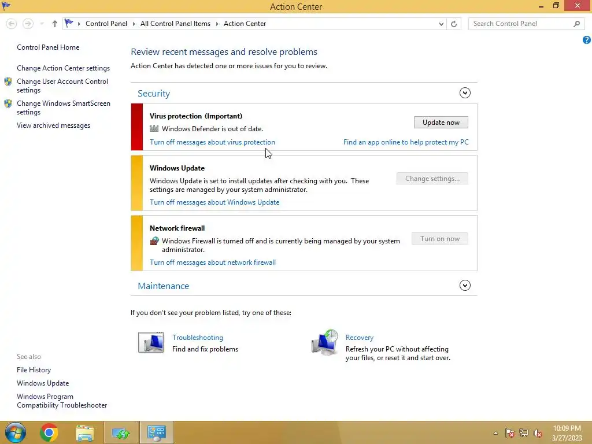Open View archived messages

[53, 125]
